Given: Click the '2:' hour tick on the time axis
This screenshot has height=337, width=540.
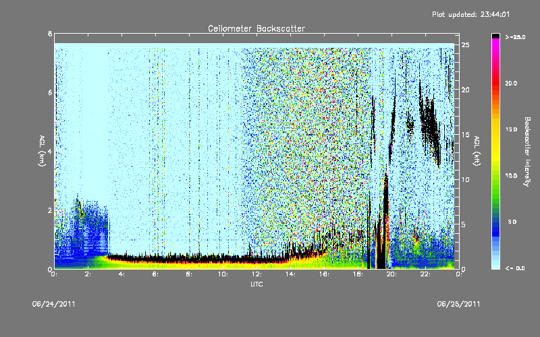Looking at the screenshot, I should (88, 274).
